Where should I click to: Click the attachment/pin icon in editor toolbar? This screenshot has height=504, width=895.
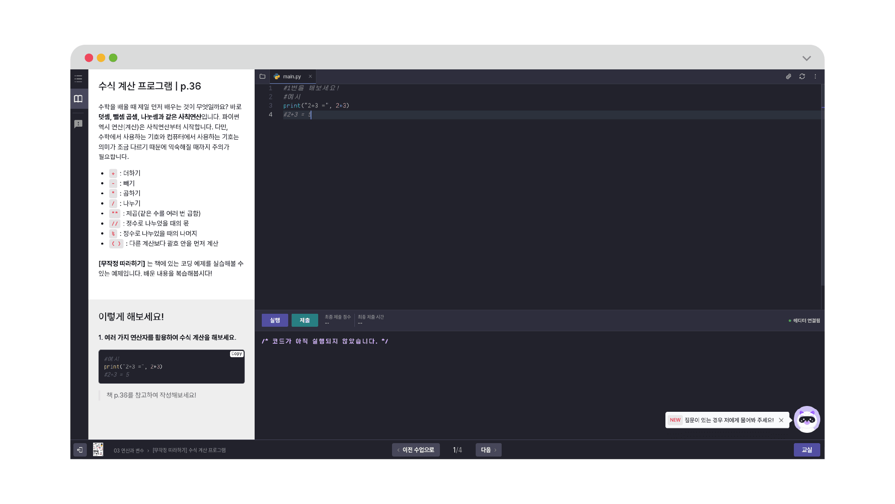point(788,76)
